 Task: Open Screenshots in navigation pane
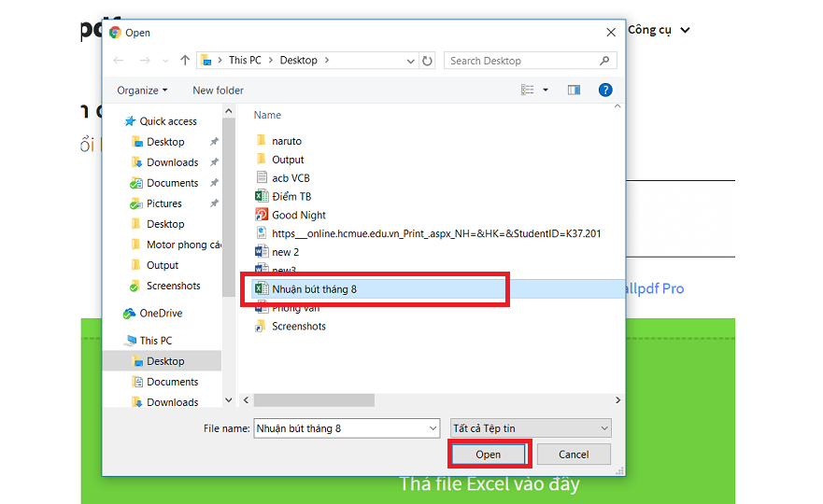pos(164,286)
